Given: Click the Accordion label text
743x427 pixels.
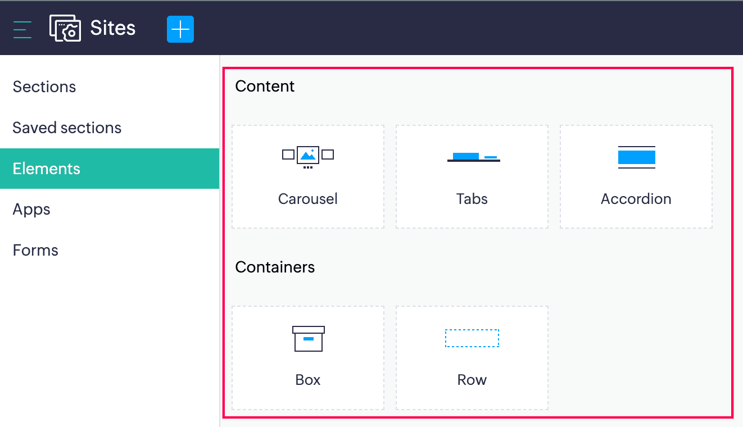Looking at the screenshot, I should tap(636, 199).
